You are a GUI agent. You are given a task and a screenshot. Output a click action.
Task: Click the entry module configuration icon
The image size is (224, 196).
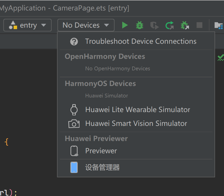pyautogui.click(x=13, y=25)
